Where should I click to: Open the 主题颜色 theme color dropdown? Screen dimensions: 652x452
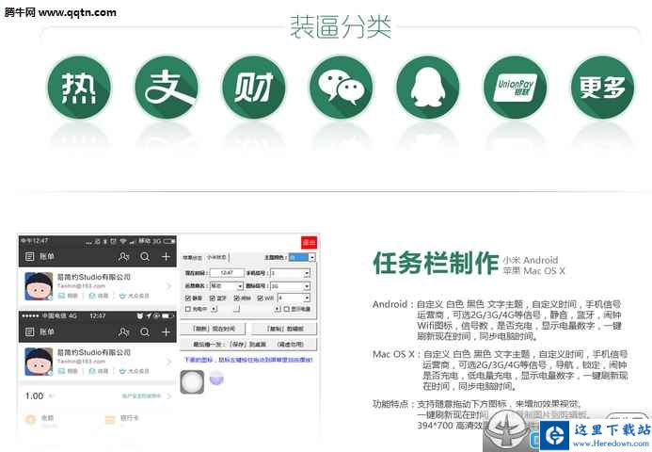[x=302, y=258]
